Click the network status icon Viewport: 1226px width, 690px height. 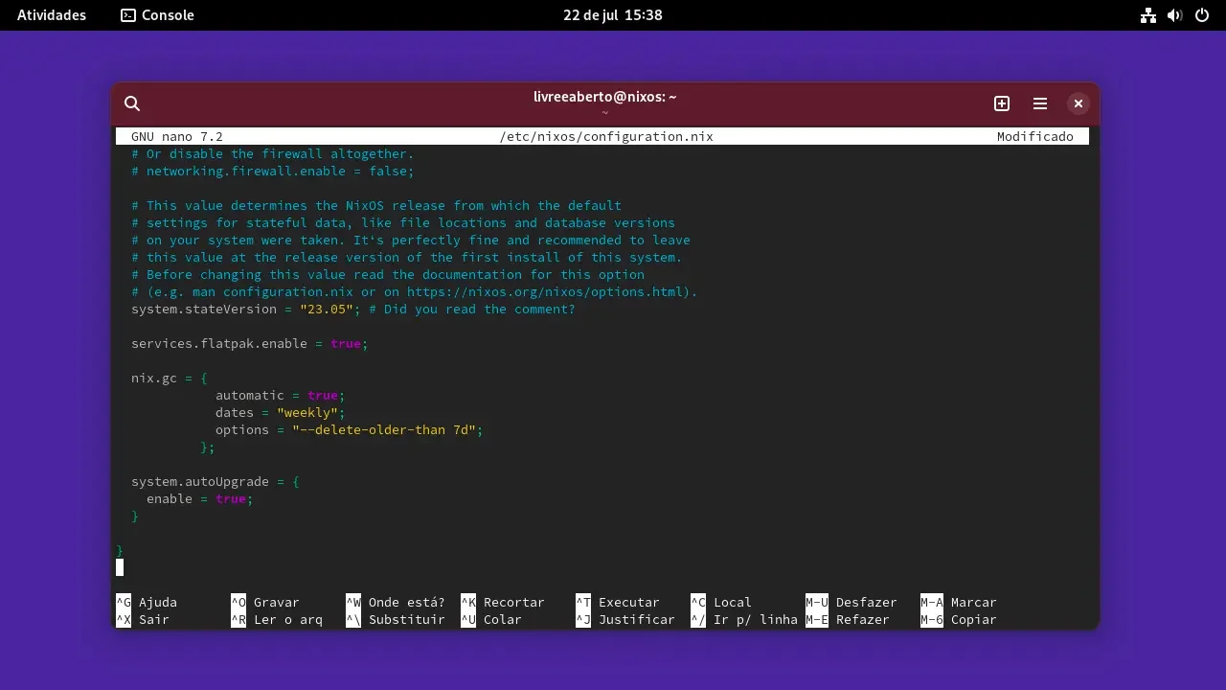click(1148, 15)
